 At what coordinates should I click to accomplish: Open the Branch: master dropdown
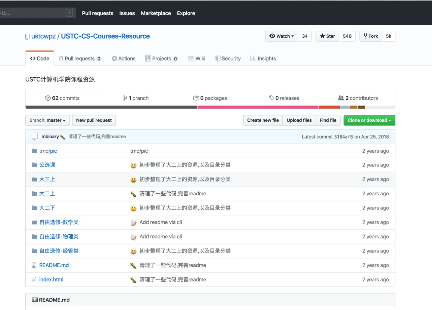[47, 120]
